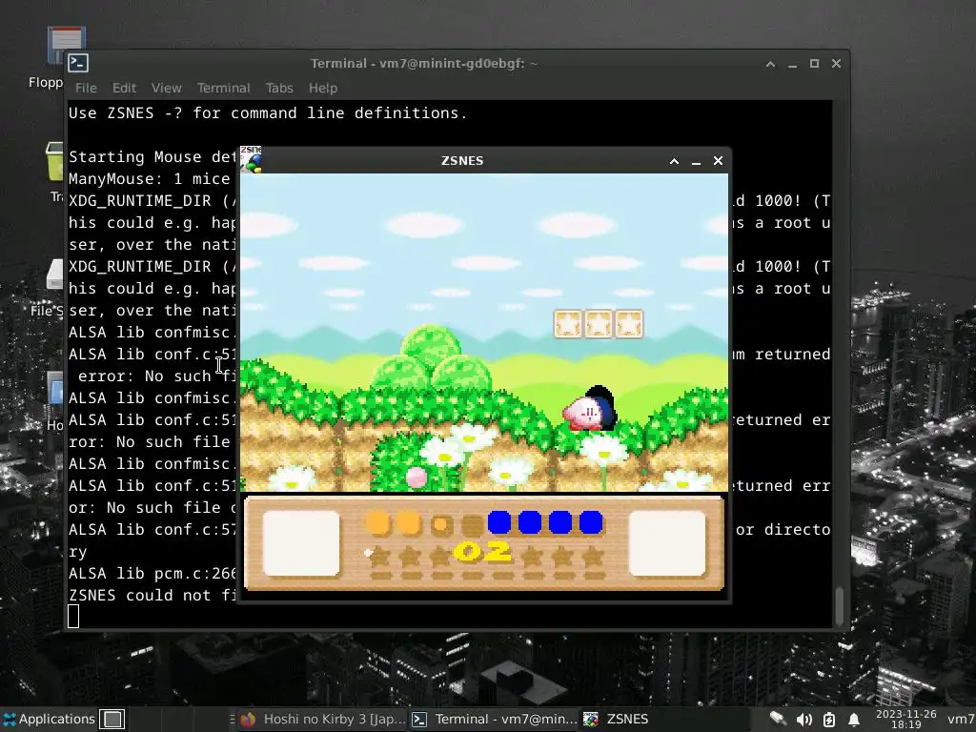Click the battery power icon in system tray

pyautogui.click(x=829, y=720)
